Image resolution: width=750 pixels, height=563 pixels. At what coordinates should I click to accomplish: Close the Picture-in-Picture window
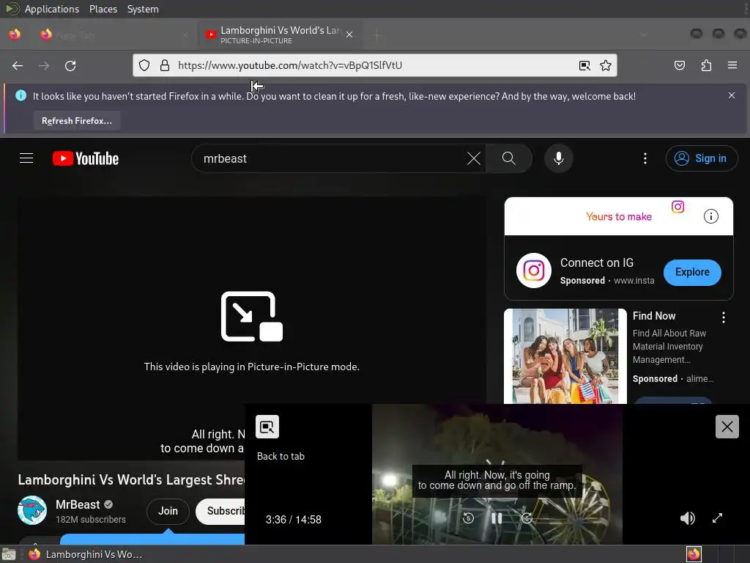[727, 427]
